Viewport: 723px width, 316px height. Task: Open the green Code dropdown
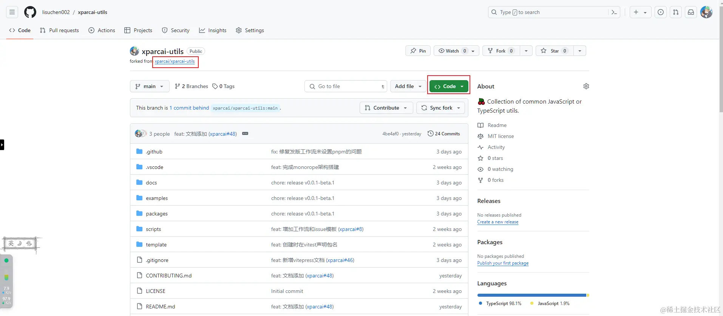[449, 86]
